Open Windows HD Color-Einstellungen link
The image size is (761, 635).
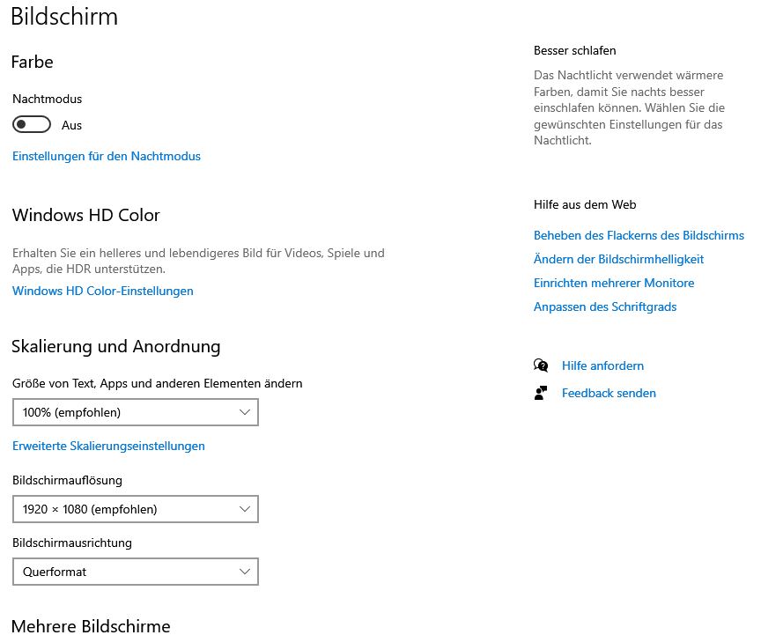pyautogui.click(x=103, y=291)
